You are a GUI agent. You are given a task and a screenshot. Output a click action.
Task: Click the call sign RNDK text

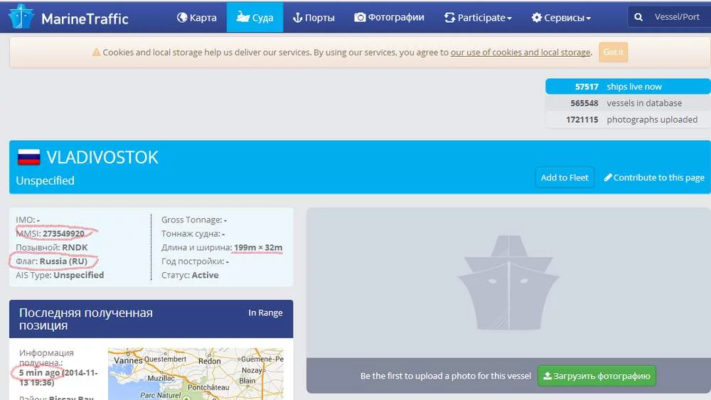pyautogui.click(x=75, y=247)
